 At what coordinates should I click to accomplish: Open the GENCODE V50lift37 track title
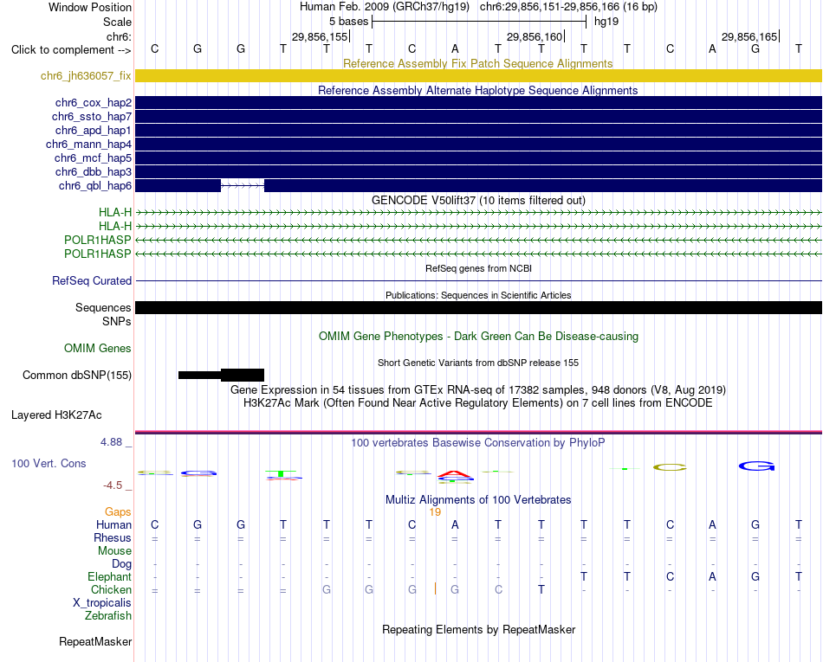point(478,200)
